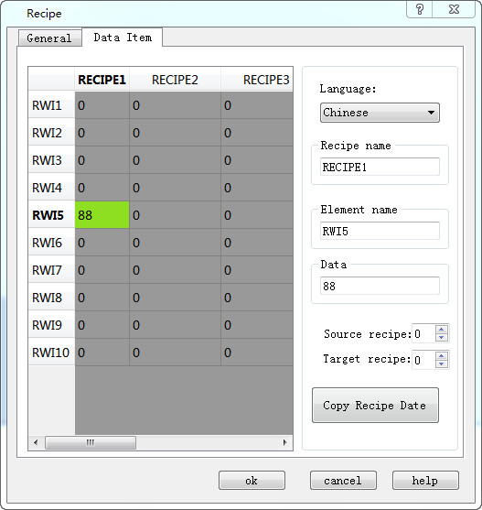Click the Target recipe number field

(423, 360)
